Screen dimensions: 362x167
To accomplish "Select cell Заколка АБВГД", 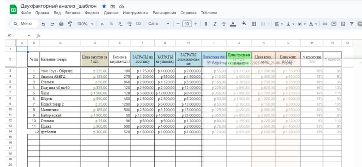I will tap(60, 76).
